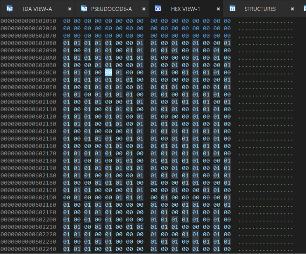Screen dimensions: 306x254
Task: Select first byte 00 in row 00000000006021D0
Action: (67, 197)
